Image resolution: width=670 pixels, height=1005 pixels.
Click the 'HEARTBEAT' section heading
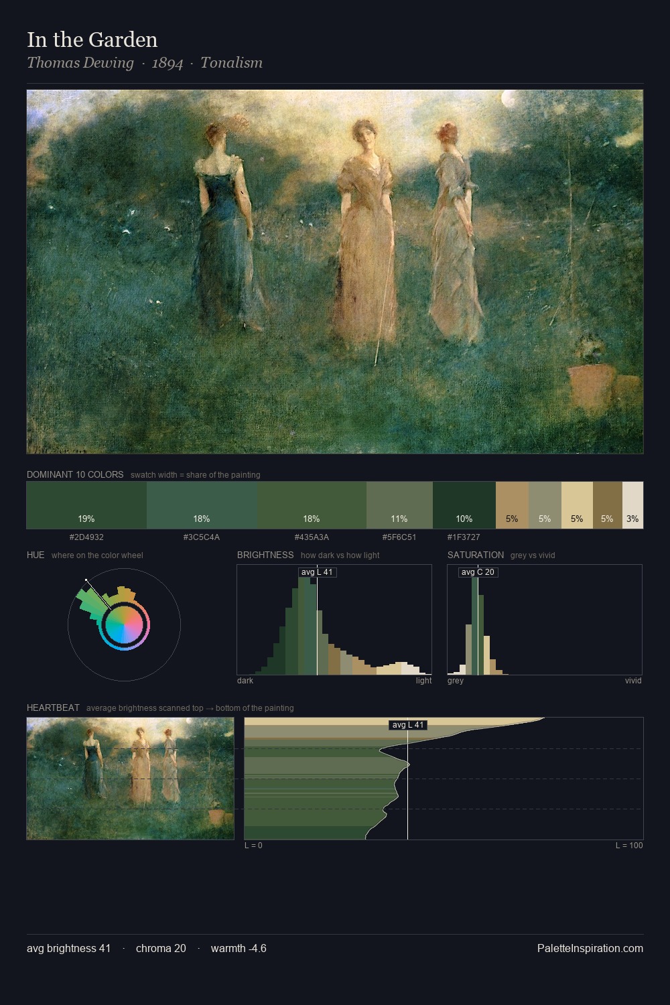point(53,708)
